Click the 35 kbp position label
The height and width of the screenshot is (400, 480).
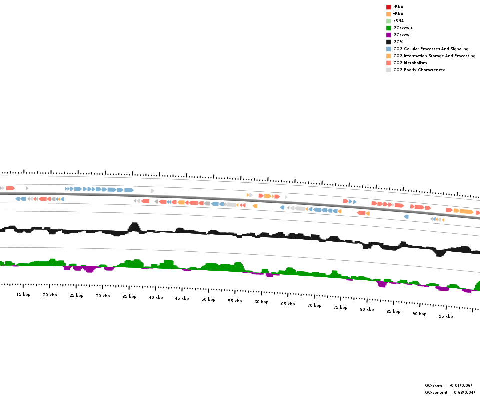[x=129, y=296]
